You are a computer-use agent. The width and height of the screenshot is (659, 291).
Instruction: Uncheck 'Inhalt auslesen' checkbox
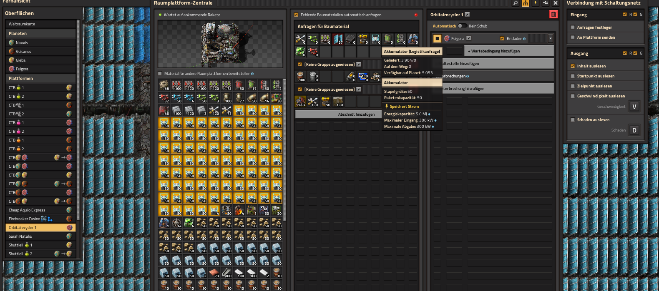573,66
